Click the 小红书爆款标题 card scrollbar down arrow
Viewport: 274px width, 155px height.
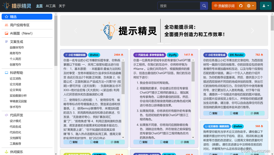(x=123, y=137)
